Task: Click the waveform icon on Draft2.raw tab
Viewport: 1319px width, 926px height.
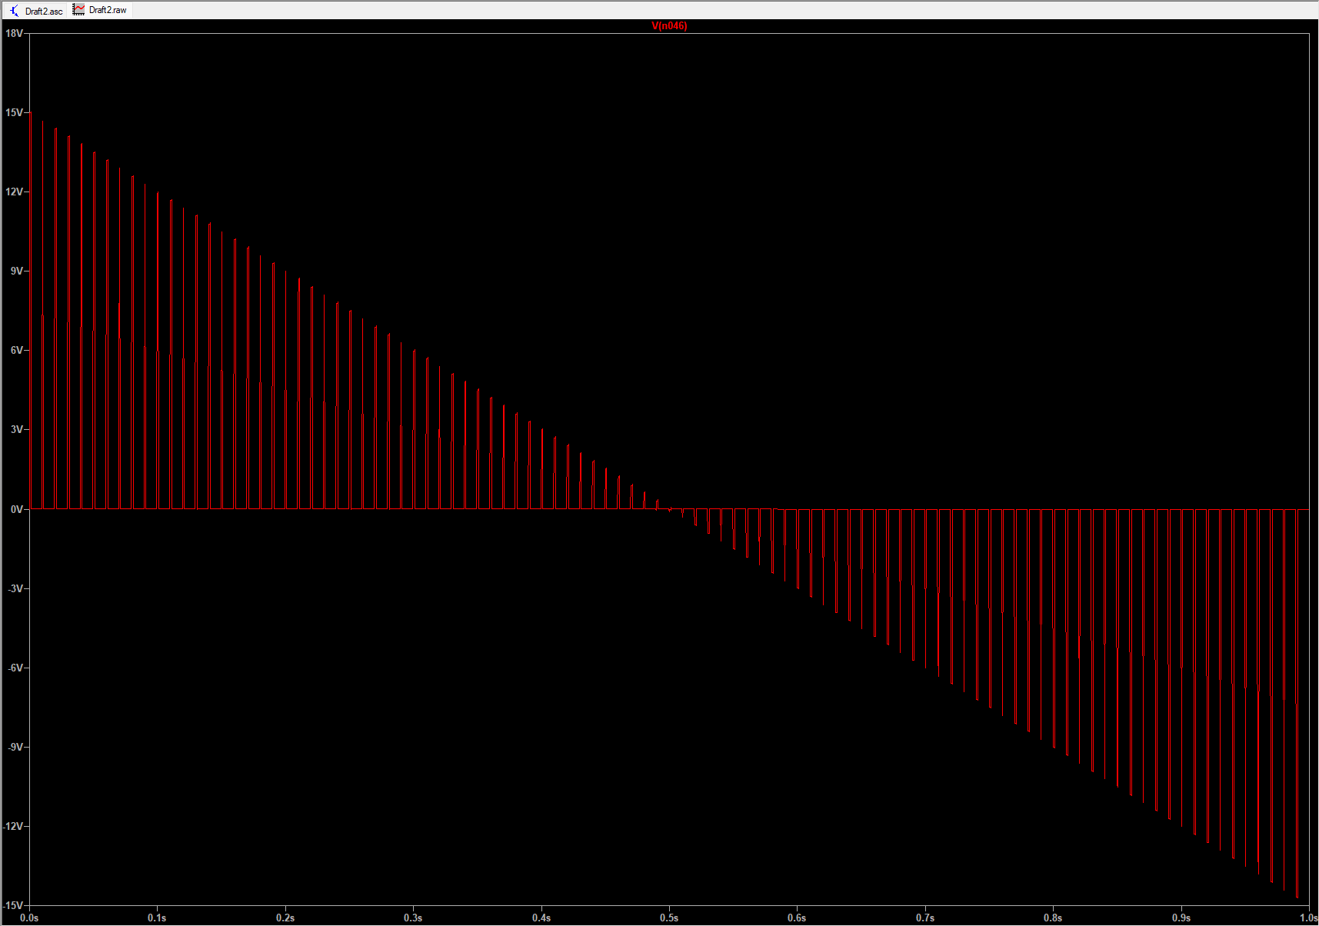Action: point(78,9)
